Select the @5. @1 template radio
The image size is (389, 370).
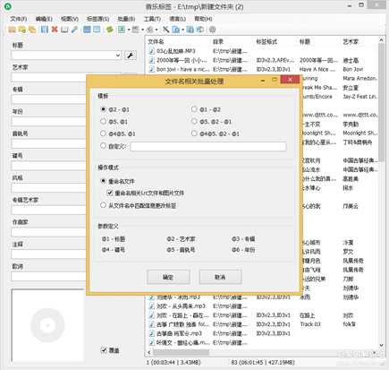103,121
